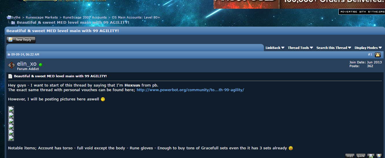The height and width of the screenshot is (158, 385).
Task: Expand the Thread Tools dropdown
Action: [x=300, y=48]
